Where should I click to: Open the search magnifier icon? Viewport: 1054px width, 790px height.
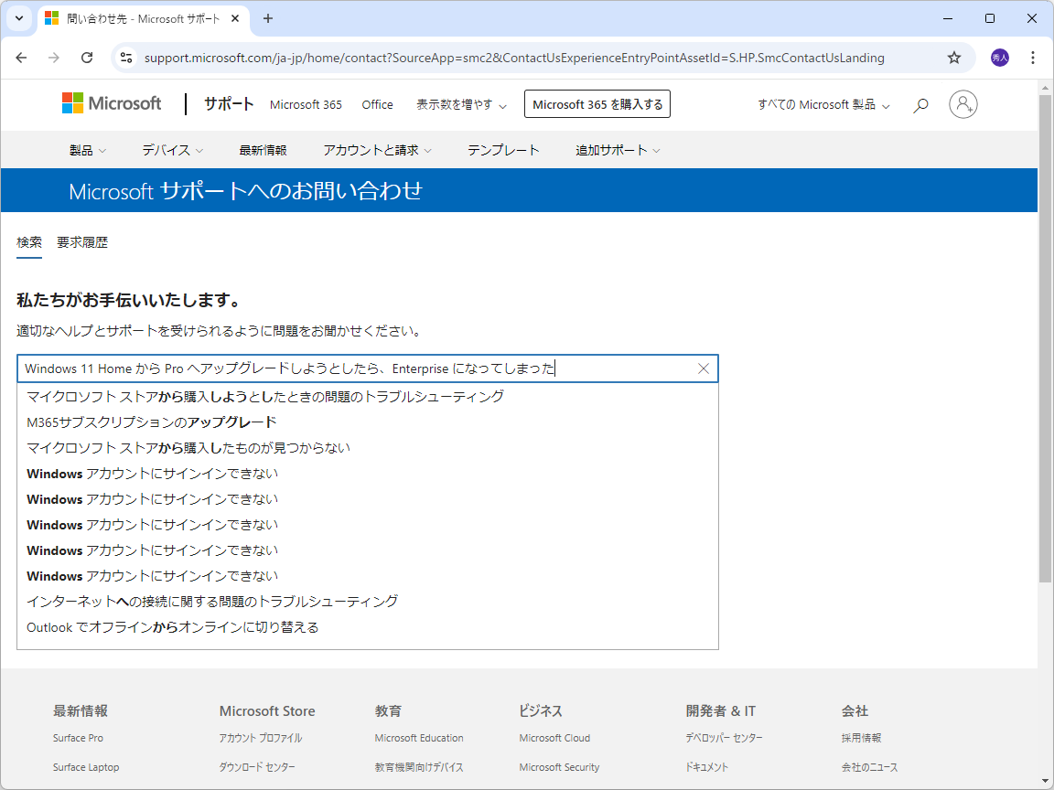920,104
